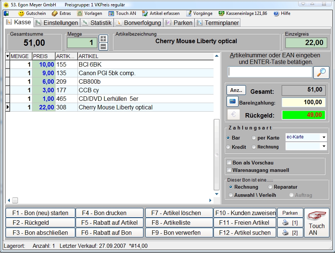
Task: Open the Terminplaner tab
Action: click(218, 23)
